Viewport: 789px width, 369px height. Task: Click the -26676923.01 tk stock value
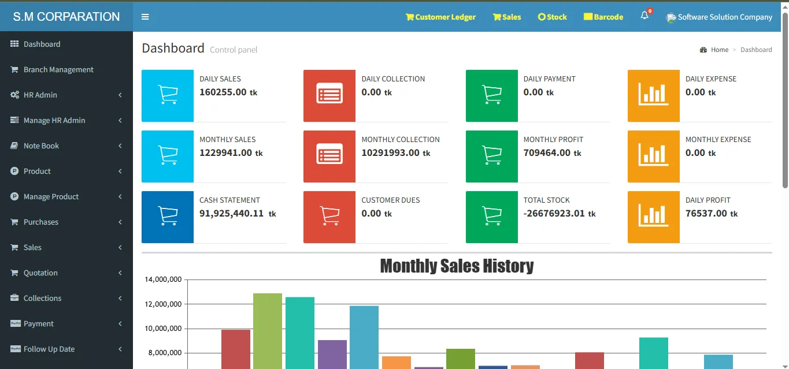(560, 213)
